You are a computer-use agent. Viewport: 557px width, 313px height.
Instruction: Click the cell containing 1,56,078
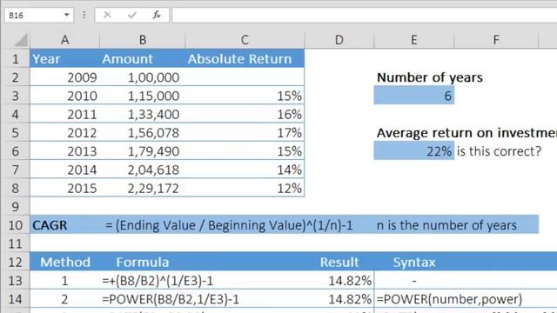143,133
